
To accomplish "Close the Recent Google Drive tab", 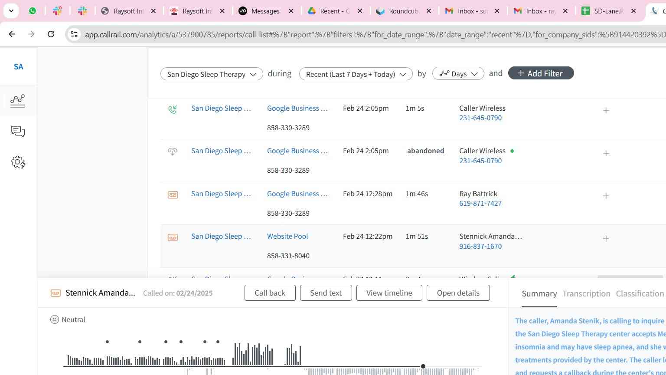I will pos(359,11).
